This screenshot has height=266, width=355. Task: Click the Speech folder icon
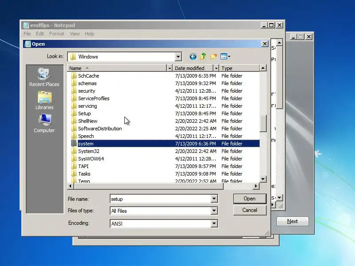point(74,136)
